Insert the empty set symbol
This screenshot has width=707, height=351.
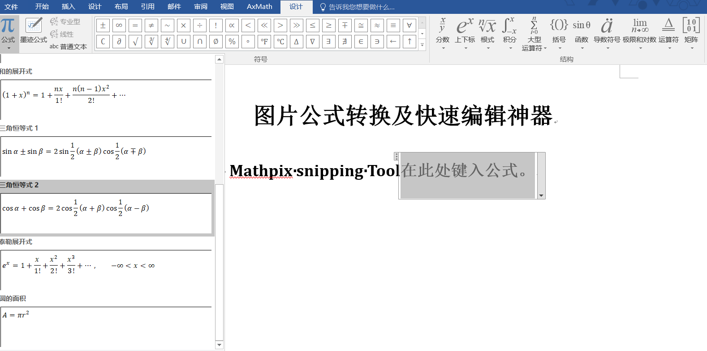(216, 42)
